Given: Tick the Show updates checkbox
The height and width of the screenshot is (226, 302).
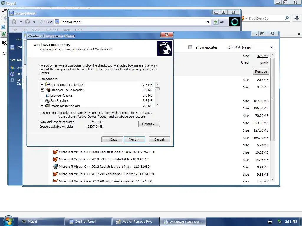Looking at the screenshot, I should coord(190,47).
